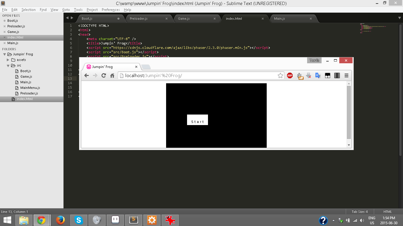
Task: Go back in the Chrome browser
Action: 86,76
